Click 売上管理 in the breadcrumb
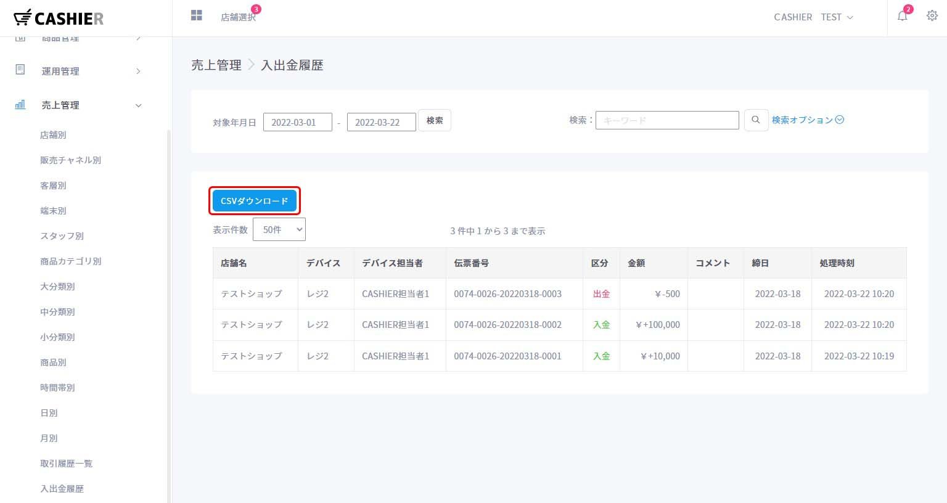Image resolution: width=947 pixels, height=503 pixels. pos(216,65)
